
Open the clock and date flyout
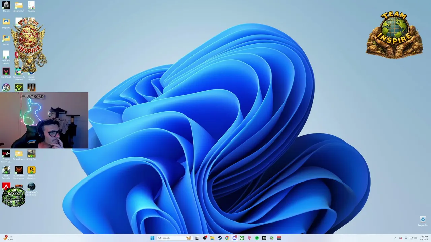pyautogui.click(x=424, y=238)
